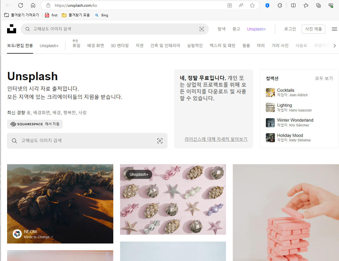The width and height of the screenshot is (339, 261).
Task: Open the 즐겨찾기 가져오기 bookmark
Action: (x=22, y=15)
